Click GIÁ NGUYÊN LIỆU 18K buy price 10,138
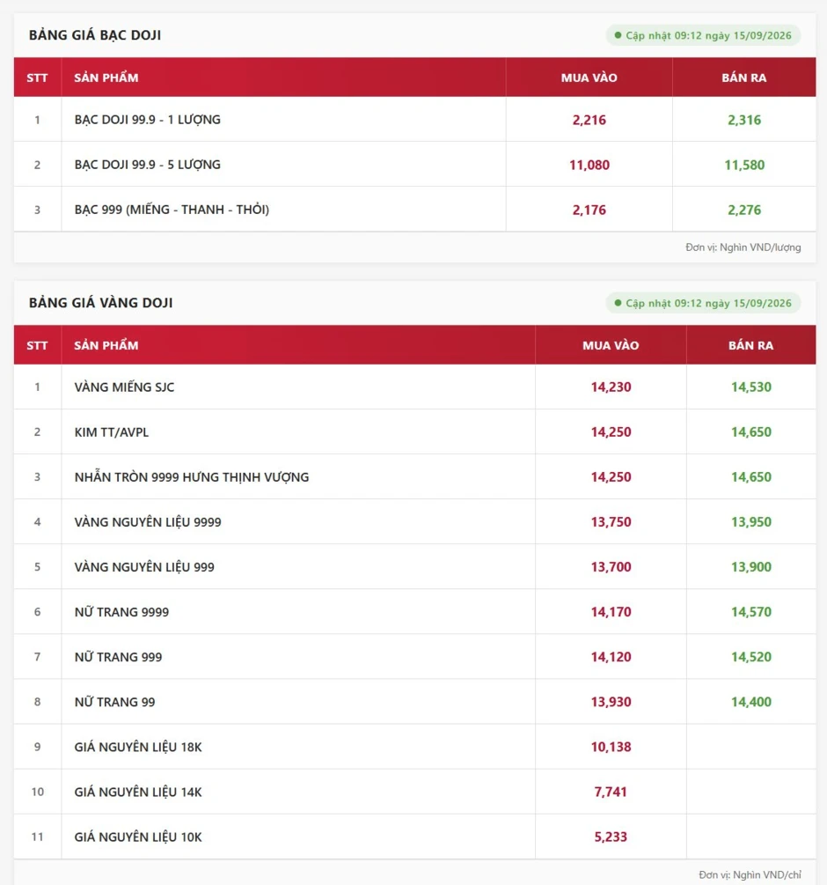827x885 pixels. point(611,746)
